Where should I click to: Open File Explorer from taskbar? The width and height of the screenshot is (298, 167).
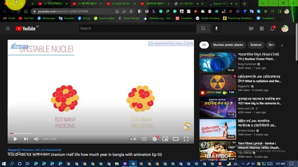pos(117,164)
